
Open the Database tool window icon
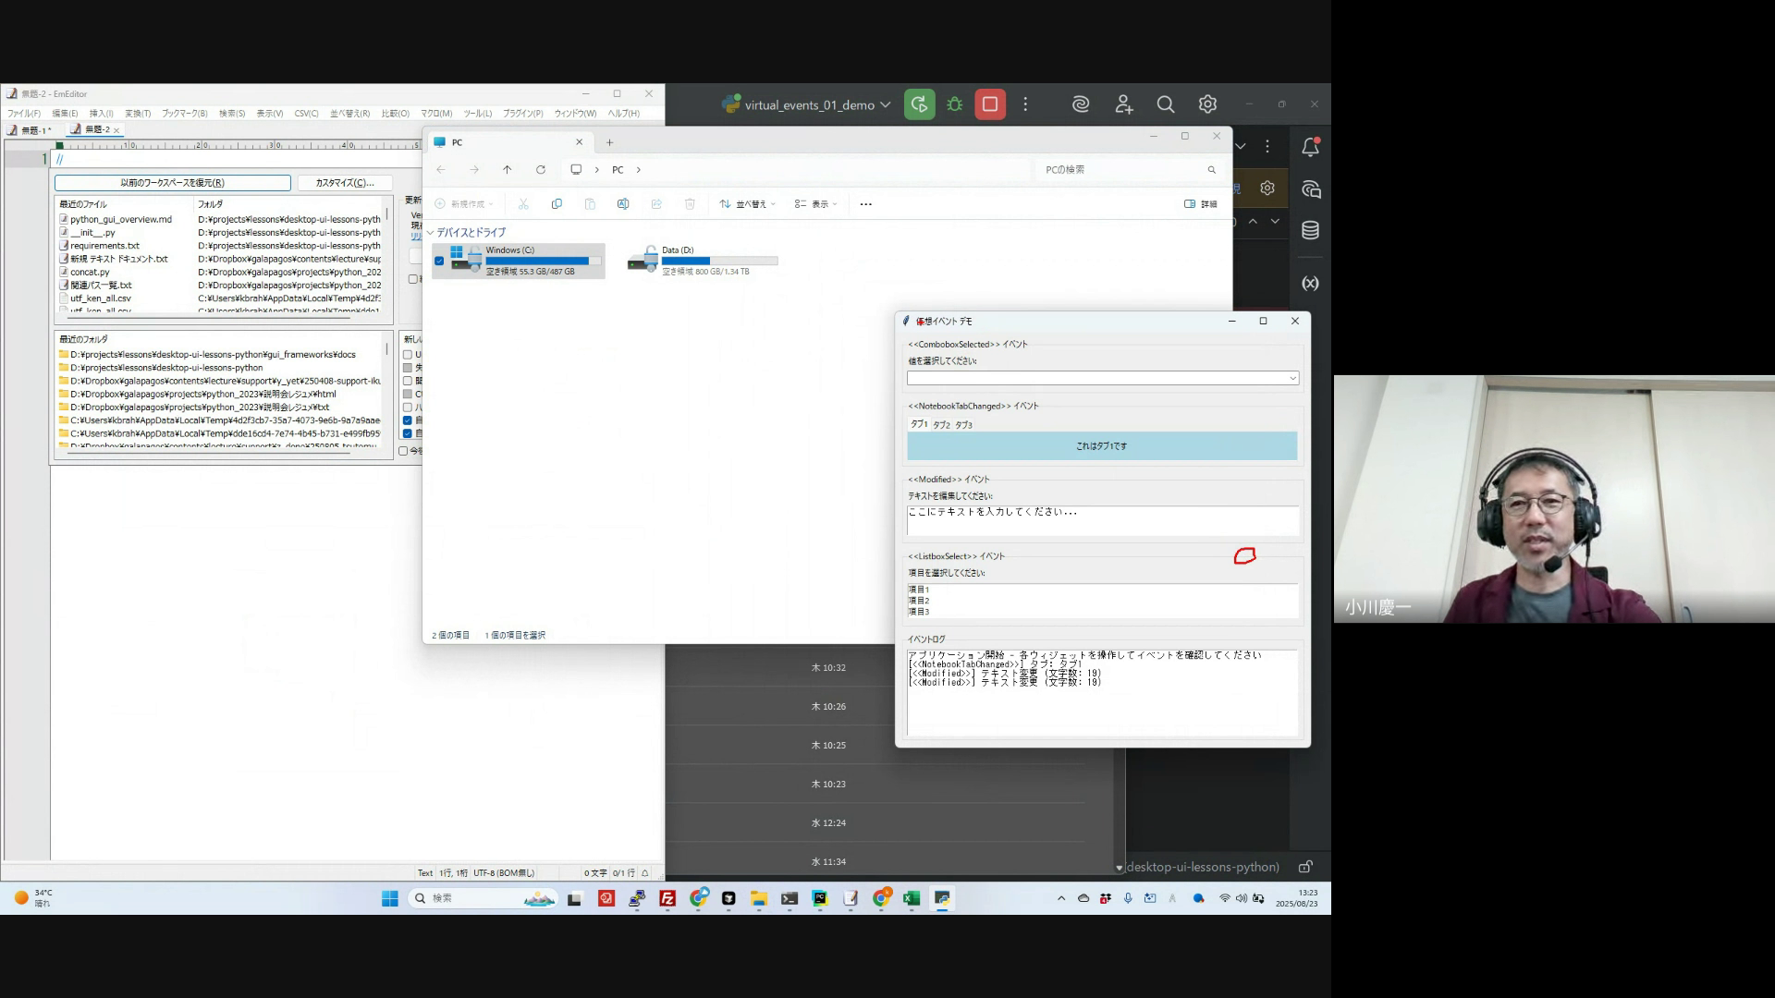point(1310,230)
